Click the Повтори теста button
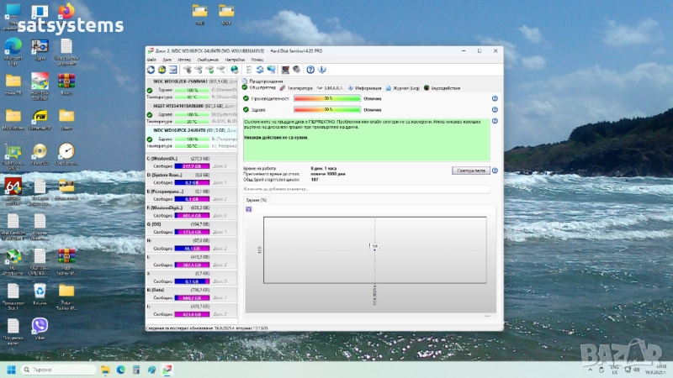The image size is (673, 378). point(469,171)
